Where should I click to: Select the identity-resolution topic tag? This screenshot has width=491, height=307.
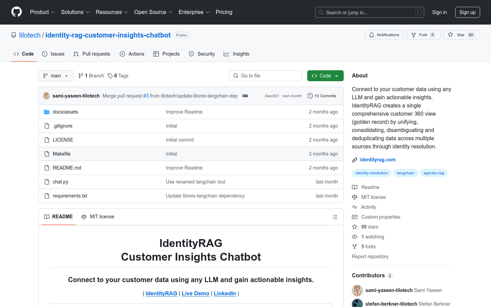click(372, 173)
